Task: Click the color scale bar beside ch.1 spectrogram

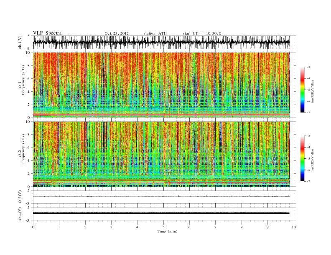Action: click(x=302, y=90)
